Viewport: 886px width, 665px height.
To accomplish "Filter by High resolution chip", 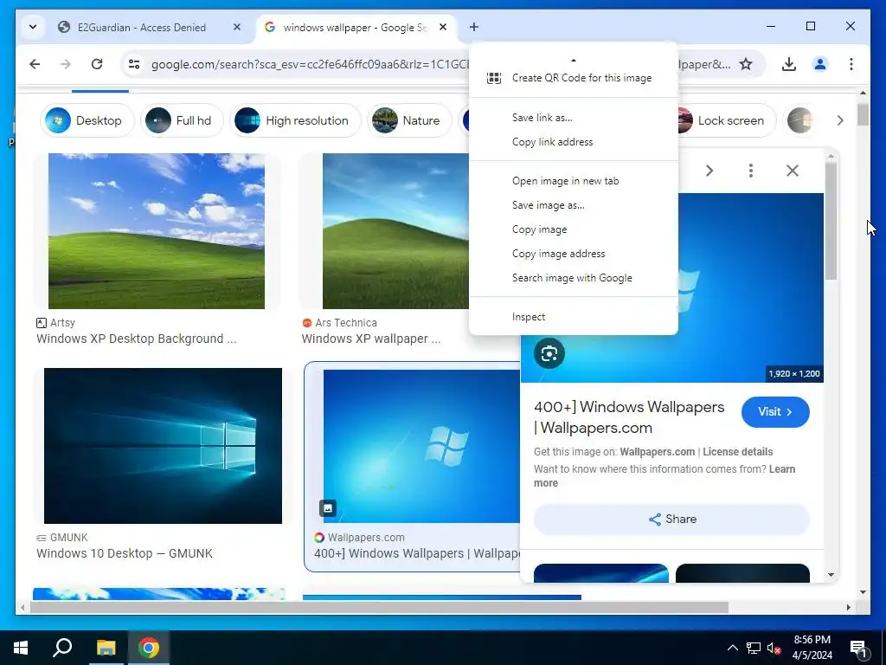I will 295,120.
